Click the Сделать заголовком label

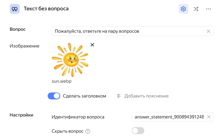click(x=84, y=96)
